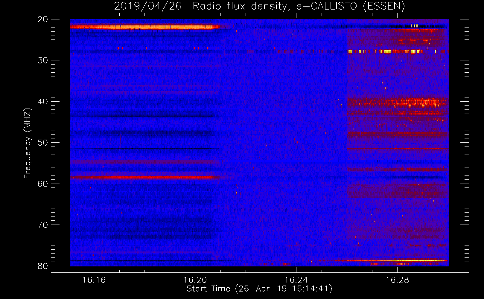Click the date 2019/04/26 in the title
This screenshot has height=299, width=484.
click(148, 6)
